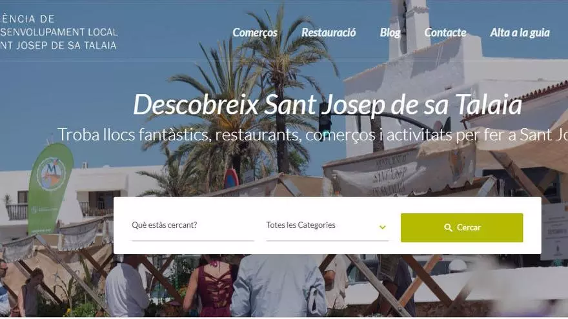Click the green Cercar button
The width and height of the screenshot is (568, 319).
[462, 227]
